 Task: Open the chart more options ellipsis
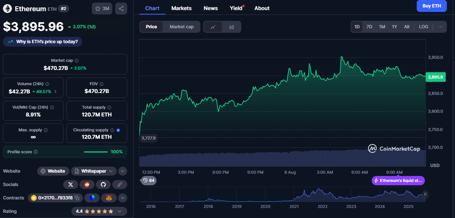coord(440,27)
